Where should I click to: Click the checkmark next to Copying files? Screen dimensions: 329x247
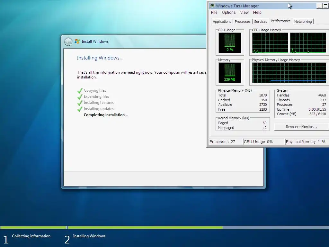point(80,91)
